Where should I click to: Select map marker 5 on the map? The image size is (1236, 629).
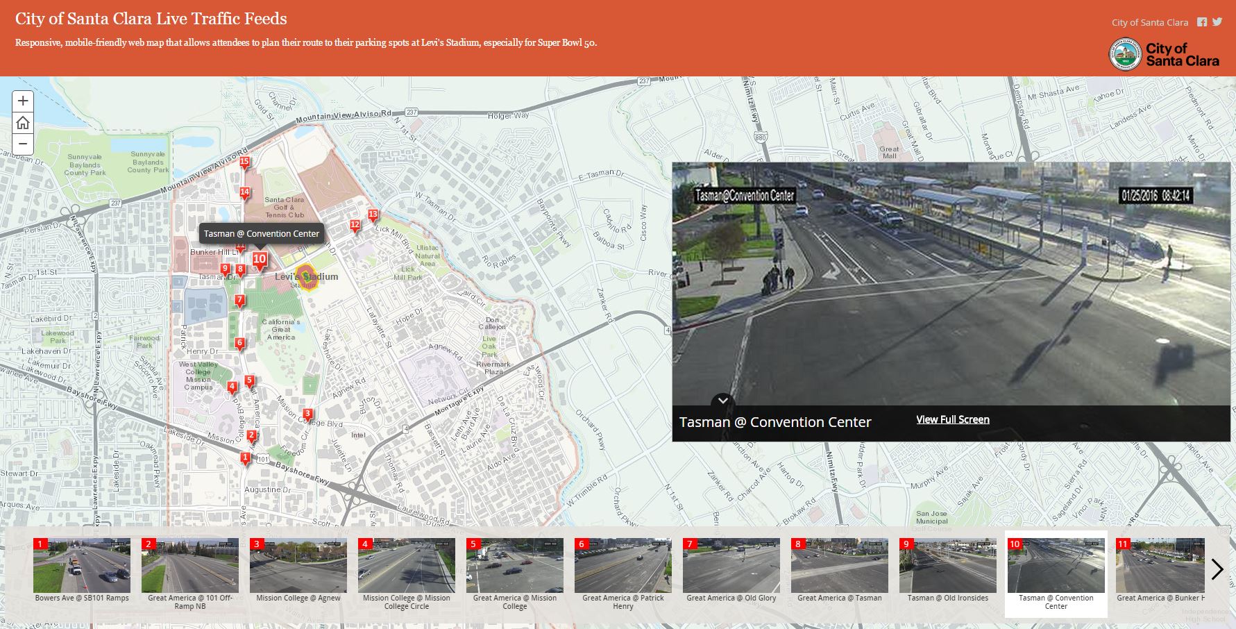coord(249,382)
